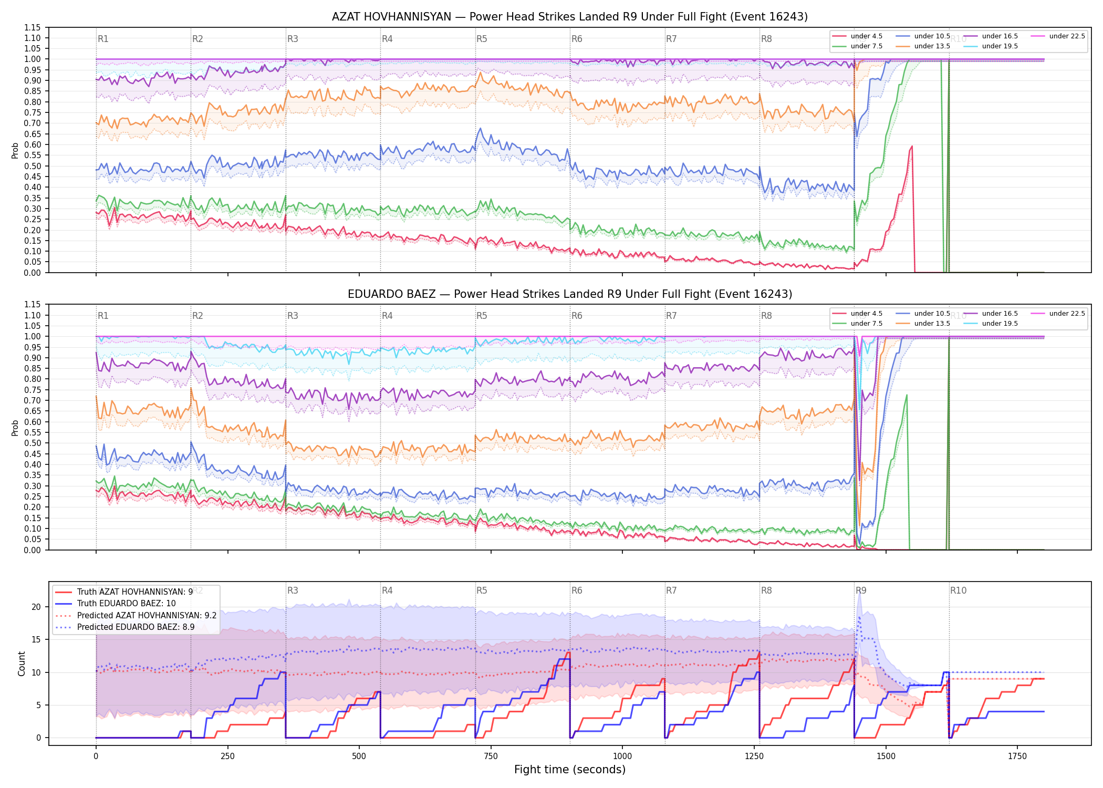1103x788 pixels.
Task: Click the "Fight time (seconds)" axis label
Action: 570,770
